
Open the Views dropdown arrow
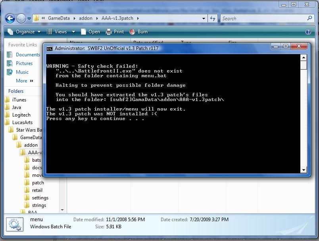click(x=73, y=32)
